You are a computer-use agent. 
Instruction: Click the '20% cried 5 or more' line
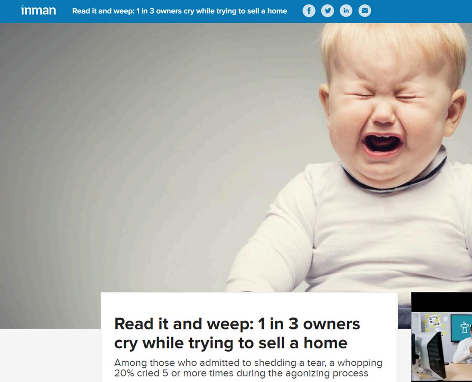pyautogui.click(x=241, y=373)
